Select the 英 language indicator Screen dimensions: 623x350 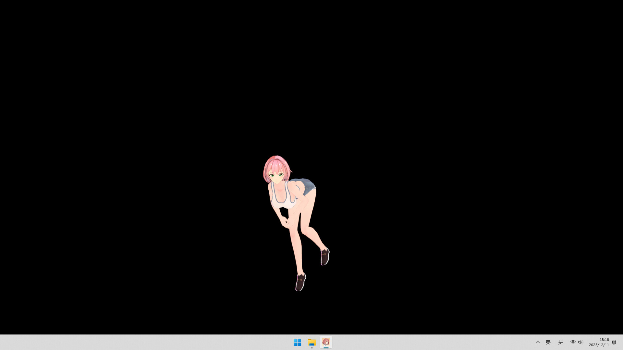pos(548,342)
